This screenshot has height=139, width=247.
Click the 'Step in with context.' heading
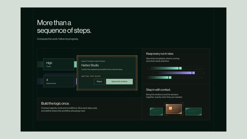point(158,90)
